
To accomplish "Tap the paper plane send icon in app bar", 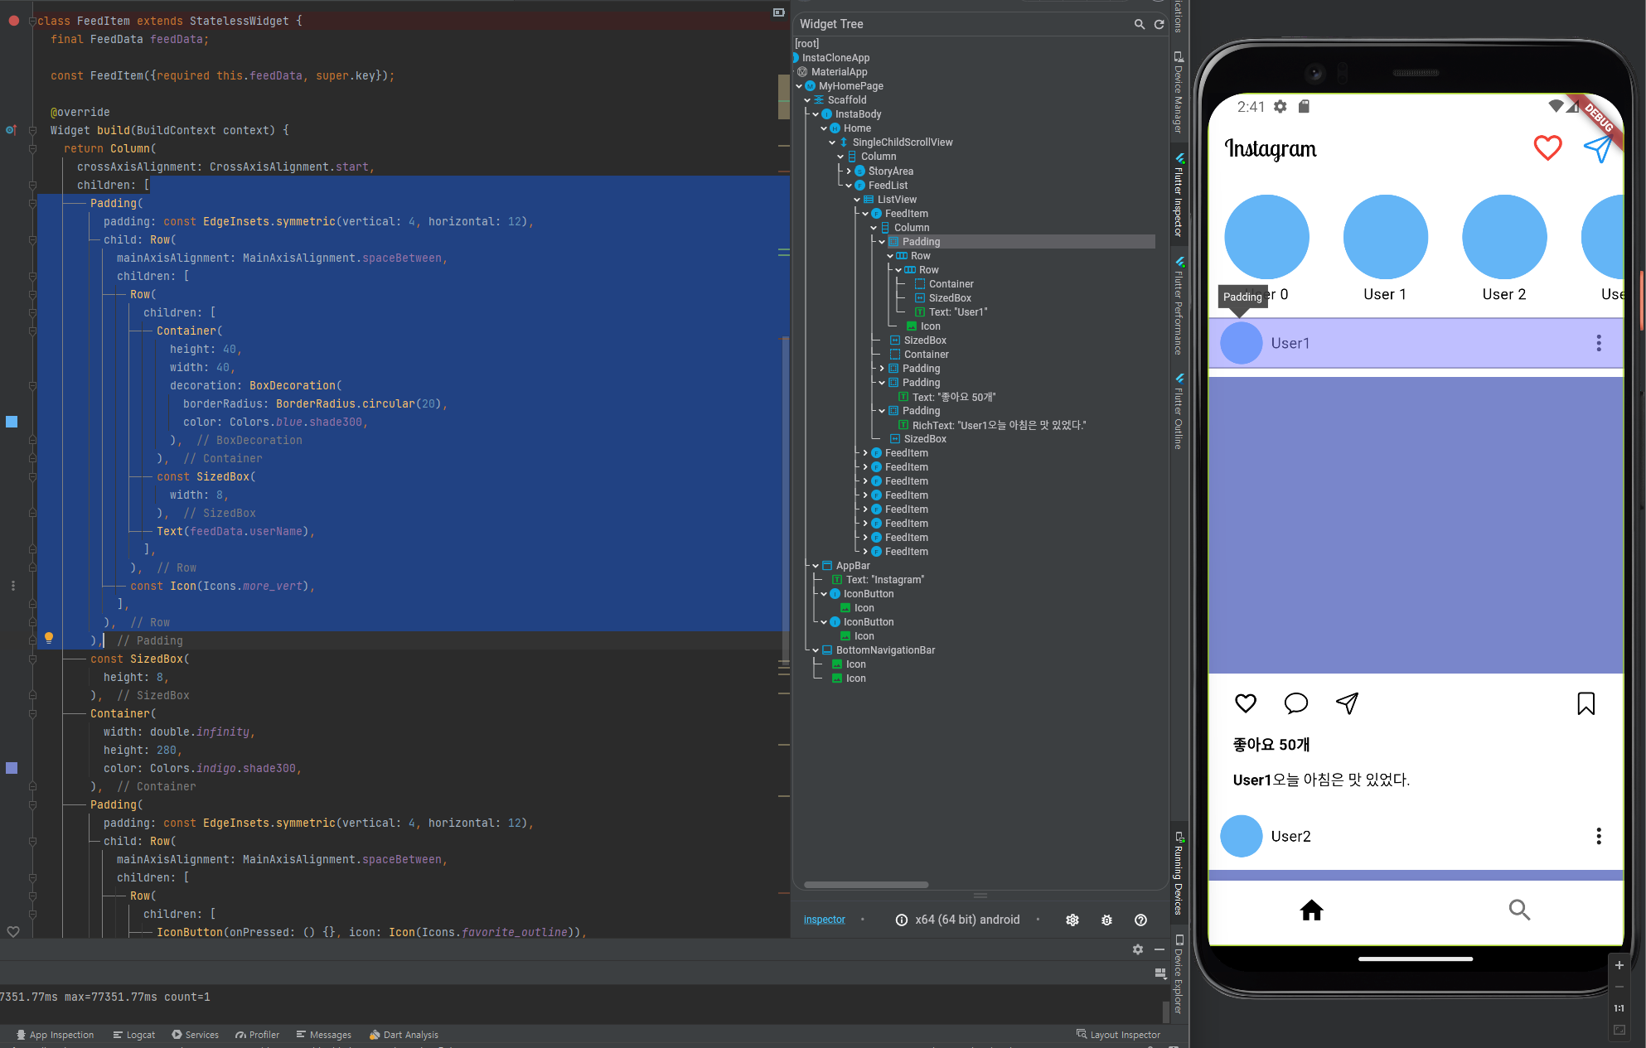I will coord(1597,148).
